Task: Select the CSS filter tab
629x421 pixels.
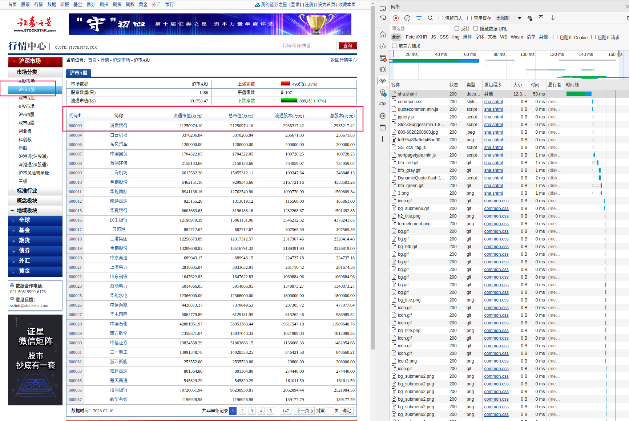Action: (444, 37)
